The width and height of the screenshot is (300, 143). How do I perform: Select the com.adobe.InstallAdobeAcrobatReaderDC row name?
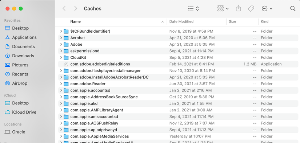109,77
